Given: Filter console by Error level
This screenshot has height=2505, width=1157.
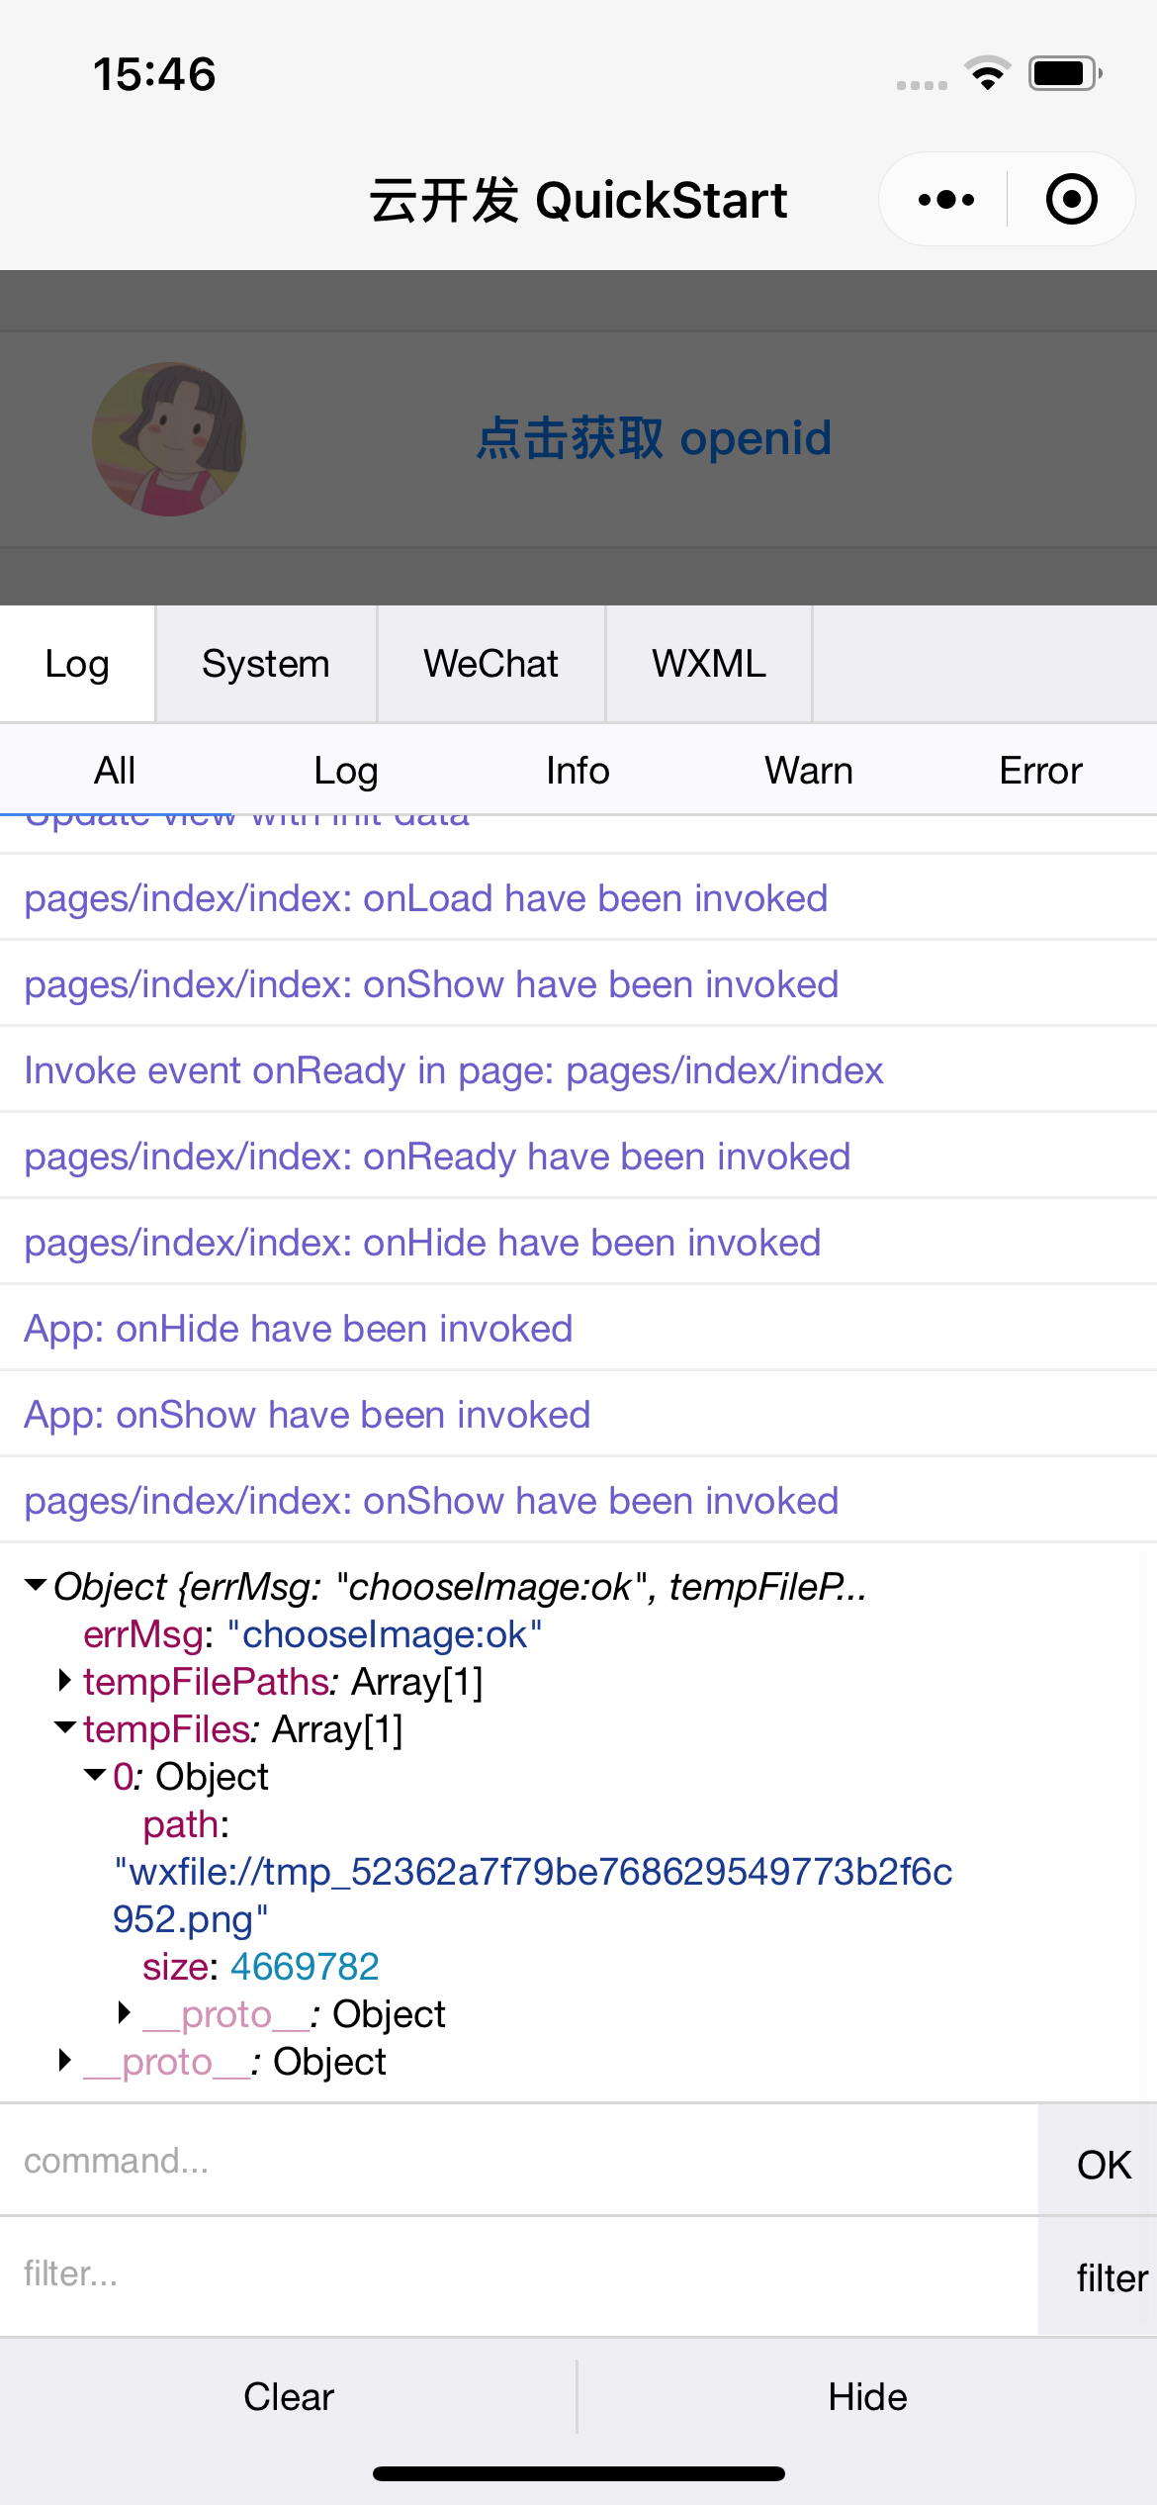Looking at the screenshot, I should pos(1040,771).
